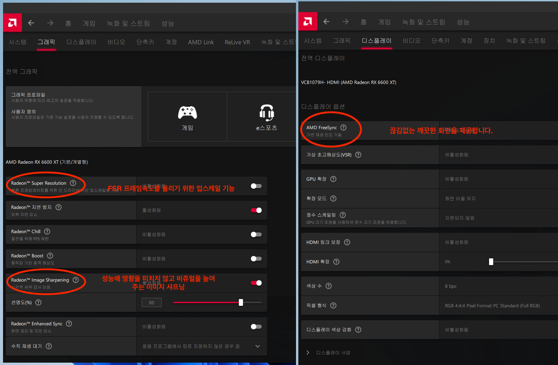Open help icon beside Radeon Chill
Viewport: 558px width, 365px height.
pos(47,231)
